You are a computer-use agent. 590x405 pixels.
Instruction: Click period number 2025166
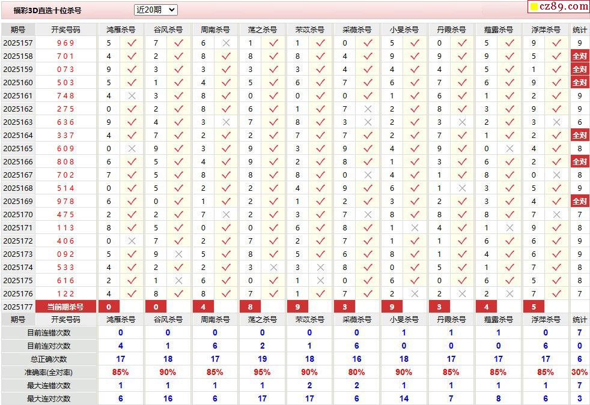click(x=17, y=162)
